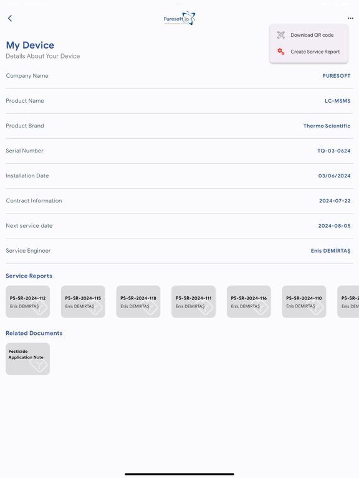Open service report PS-SR-2024-111

[x=194, y=301]
